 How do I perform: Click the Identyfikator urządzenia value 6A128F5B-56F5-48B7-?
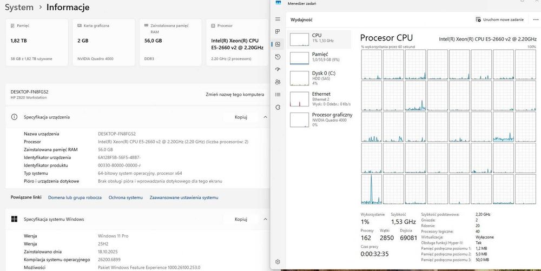click(119, 157)
